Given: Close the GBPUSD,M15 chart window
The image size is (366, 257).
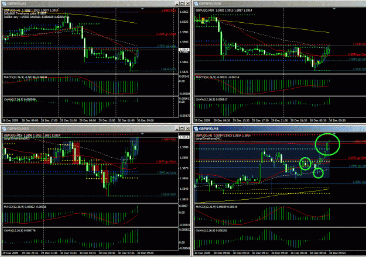Looking at the screenshot, I should 187,128.
